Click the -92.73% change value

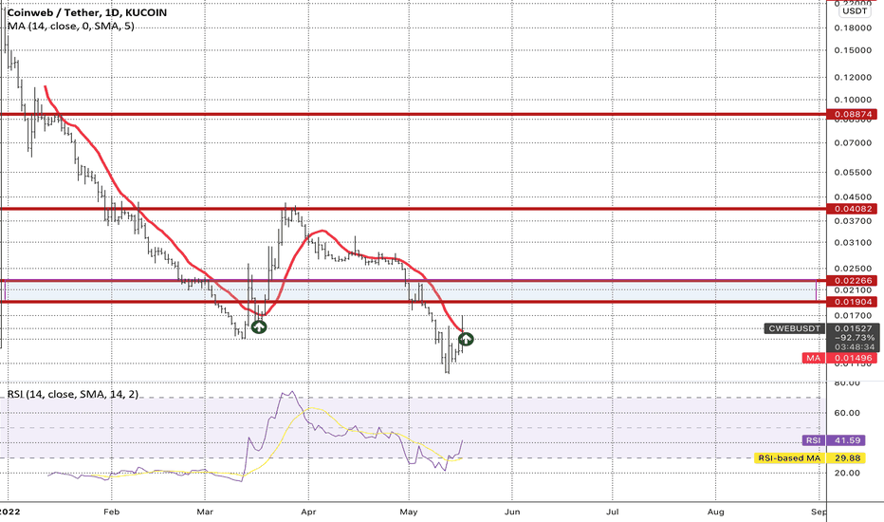[853, 338]
